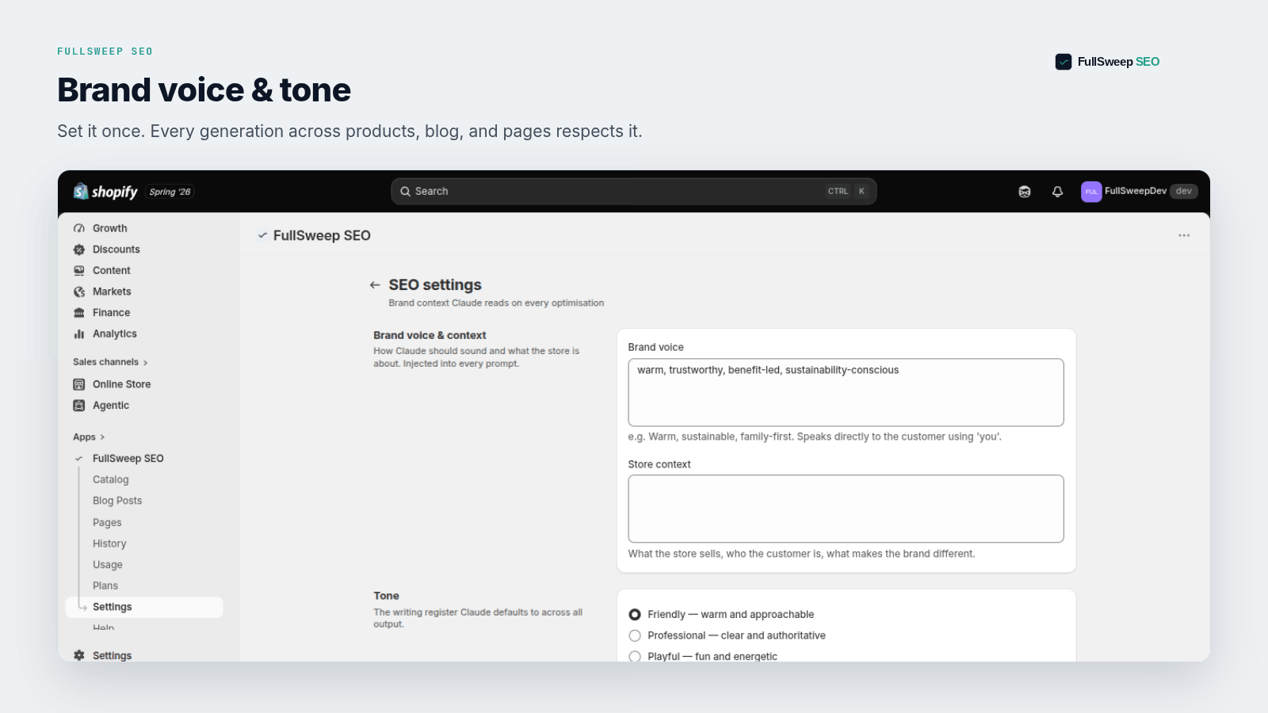Click the bottom Settings gear icon
This screenshot has width=1268, height=713.
pyautogui.click(x=79, y=656)
